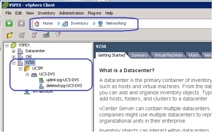Collapse the V250 datacenter node
Viewport: 215px width, 136px height.
(13, 63)
